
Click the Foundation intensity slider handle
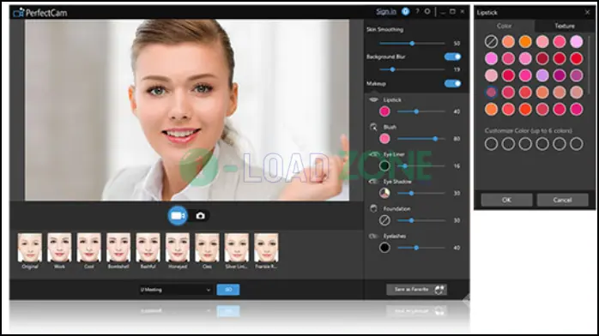tap(411, 220)
